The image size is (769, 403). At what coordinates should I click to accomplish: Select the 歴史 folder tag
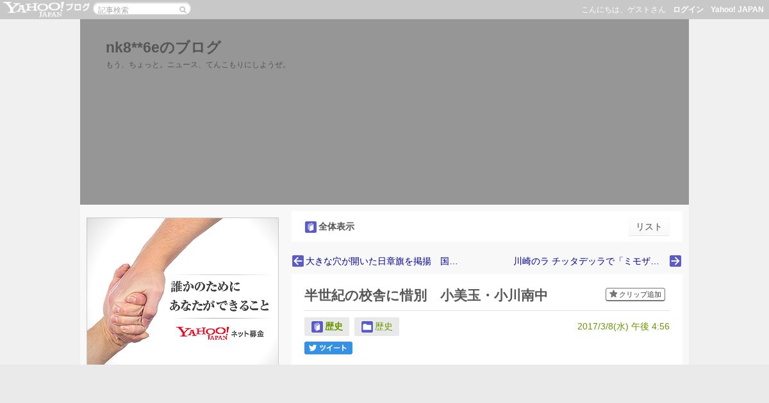click(x=377, y=327)
